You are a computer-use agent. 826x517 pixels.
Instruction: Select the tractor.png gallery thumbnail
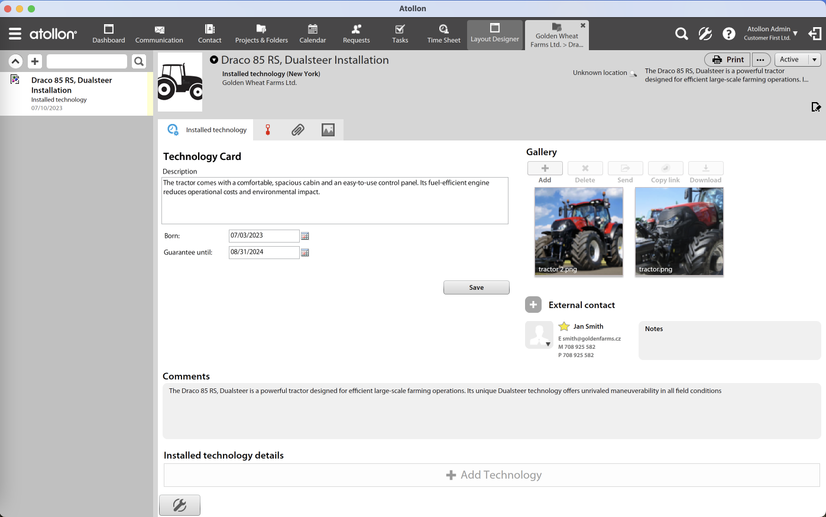pyautogui.click(x=679, y=231)
